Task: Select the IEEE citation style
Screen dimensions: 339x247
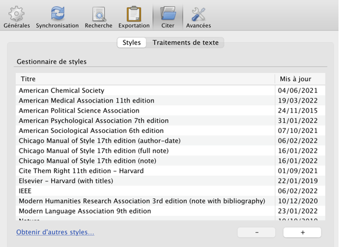Action: (x=25, y=192)
